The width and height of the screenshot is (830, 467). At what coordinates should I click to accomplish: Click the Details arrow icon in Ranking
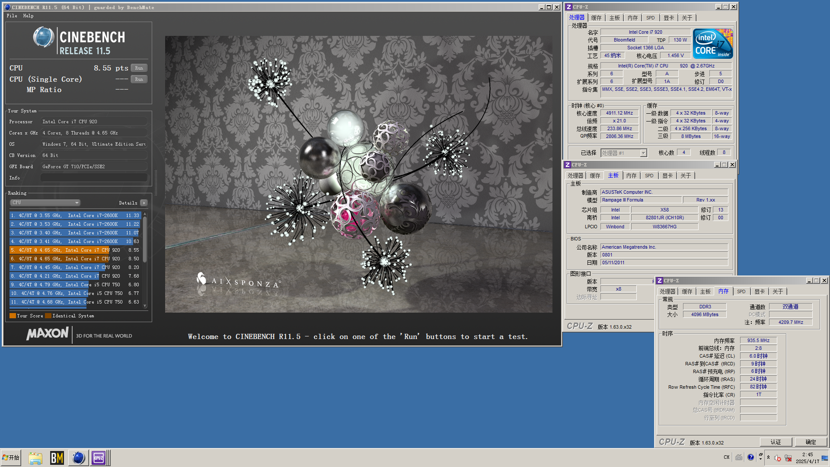(144, 203)
